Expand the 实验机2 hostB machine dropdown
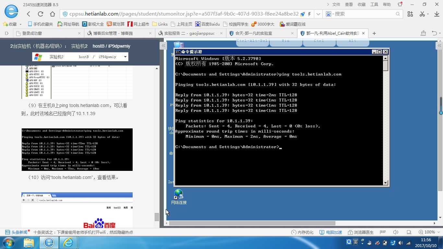This screenshot has width=443, height=249. pos(80,57)
